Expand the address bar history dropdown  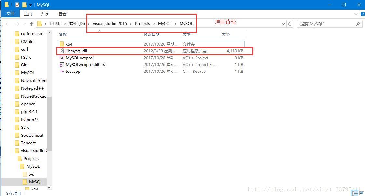tap(283, 24)
